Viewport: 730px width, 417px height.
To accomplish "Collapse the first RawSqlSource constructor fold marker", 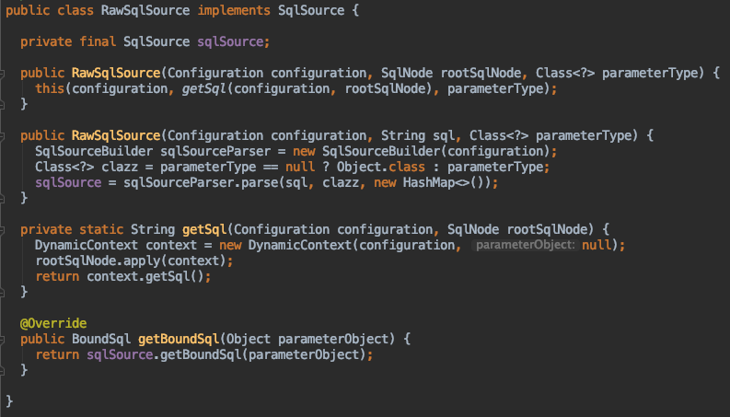I will [5, 73].
